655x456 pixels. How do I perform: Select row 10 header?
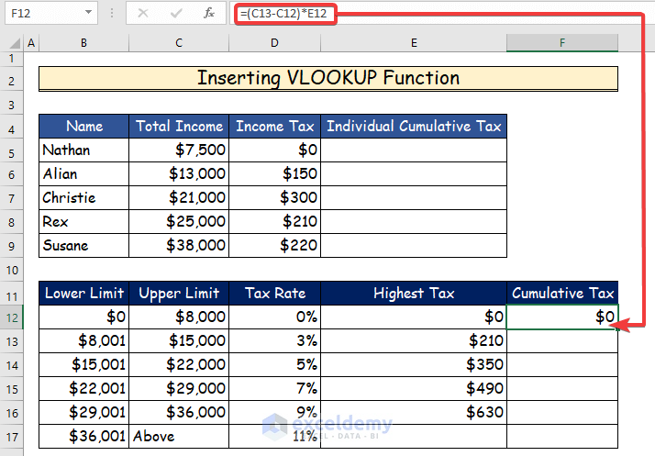pos(12,270)
